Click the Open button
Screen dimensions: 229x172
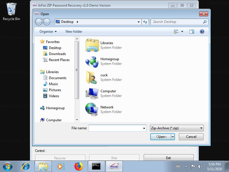coord(161,137)
